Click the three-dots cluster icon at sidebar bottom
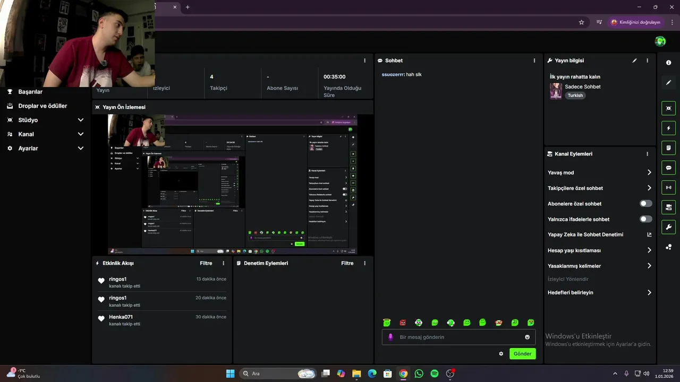 (668, 247)
